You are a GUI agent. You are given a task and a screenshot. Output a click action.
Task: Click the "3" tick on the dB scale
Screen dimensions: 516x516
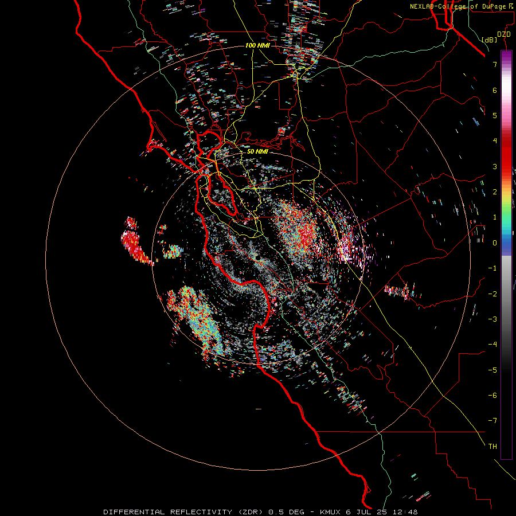[495, 166]
